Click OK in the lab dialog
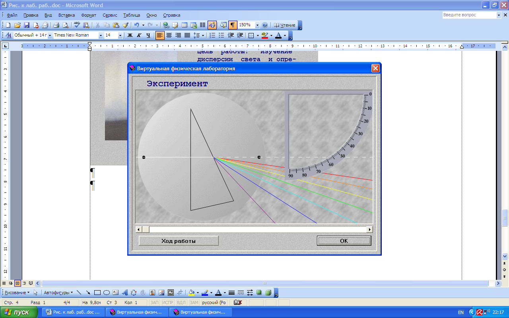Screen dimensions: 509x318 tap(344, 241)
